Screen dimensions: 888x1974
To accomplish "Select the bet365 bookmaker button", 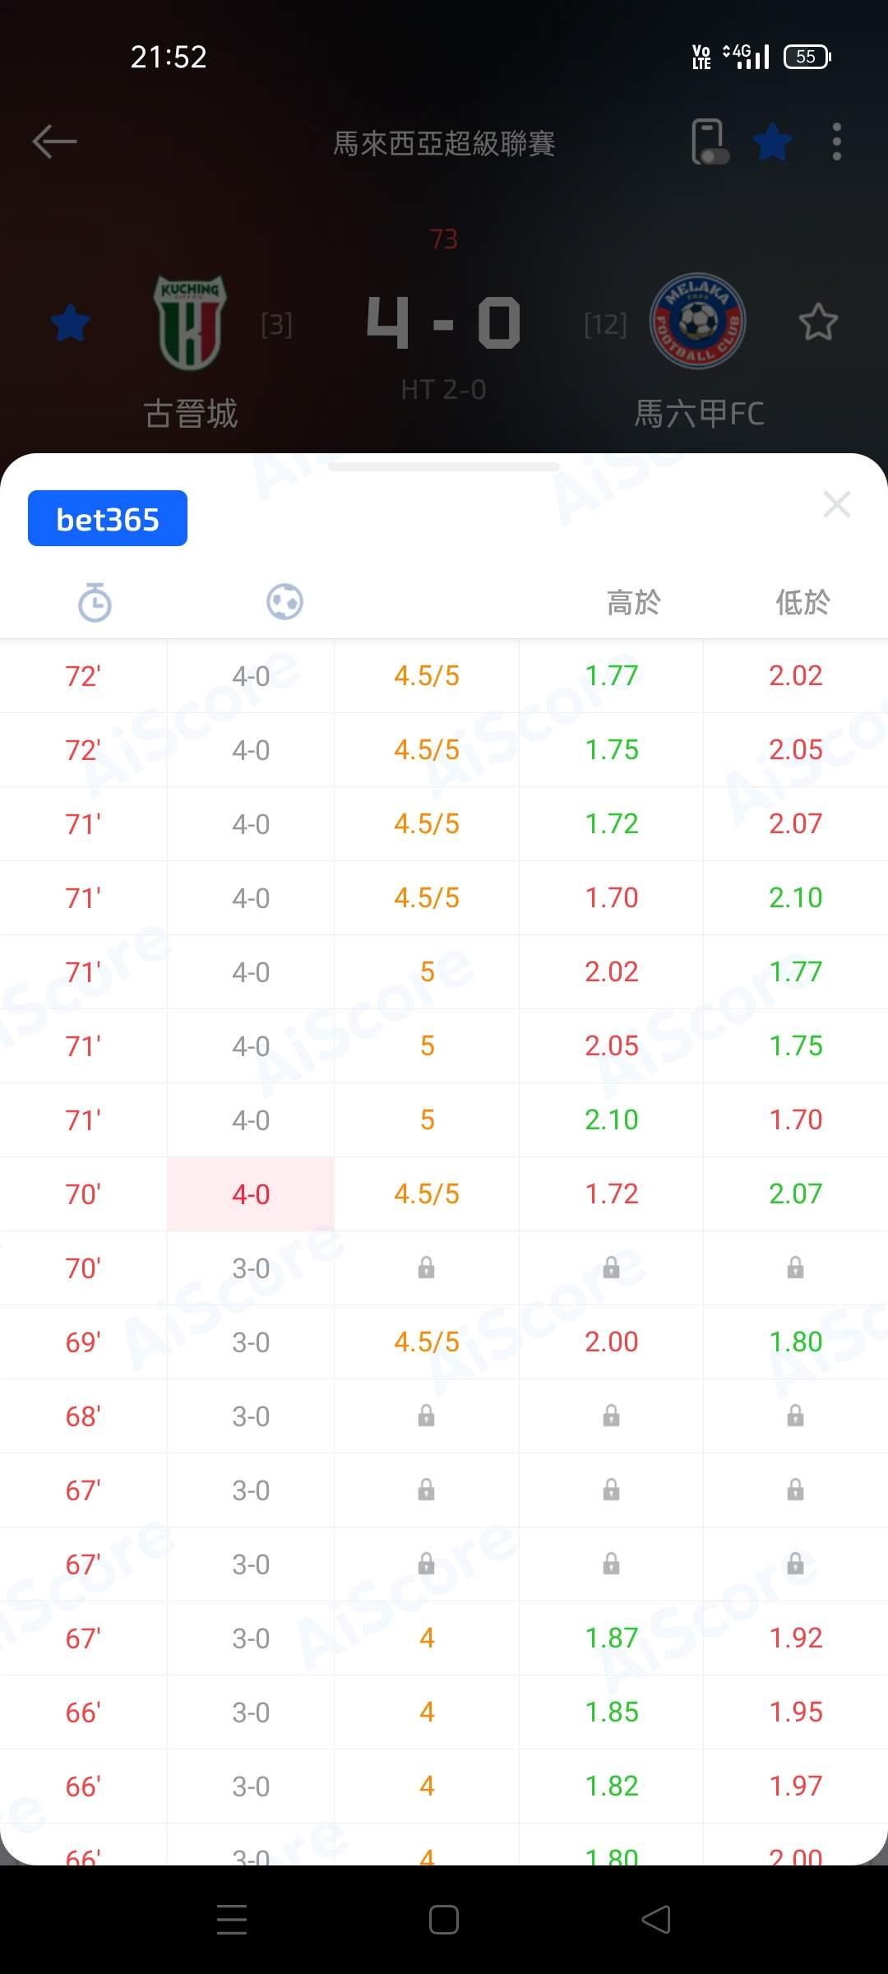I will point(108,518).
